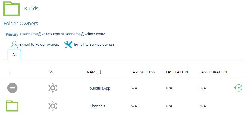Image resolution: width=245 pixels, height=124 pixels.
Task: Click E-mail to Service owners link
Action: [x=94, y=45]
